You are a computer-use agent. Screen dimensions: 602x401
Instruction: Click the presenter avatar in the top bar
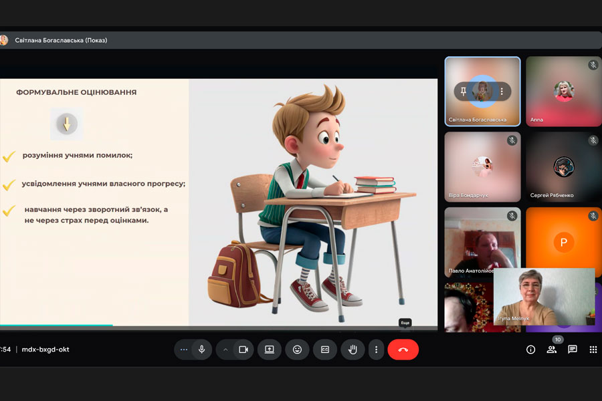(x=3, y=40)
